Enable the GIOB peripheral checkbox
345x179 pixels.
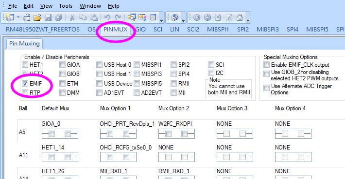pos(63,74)
